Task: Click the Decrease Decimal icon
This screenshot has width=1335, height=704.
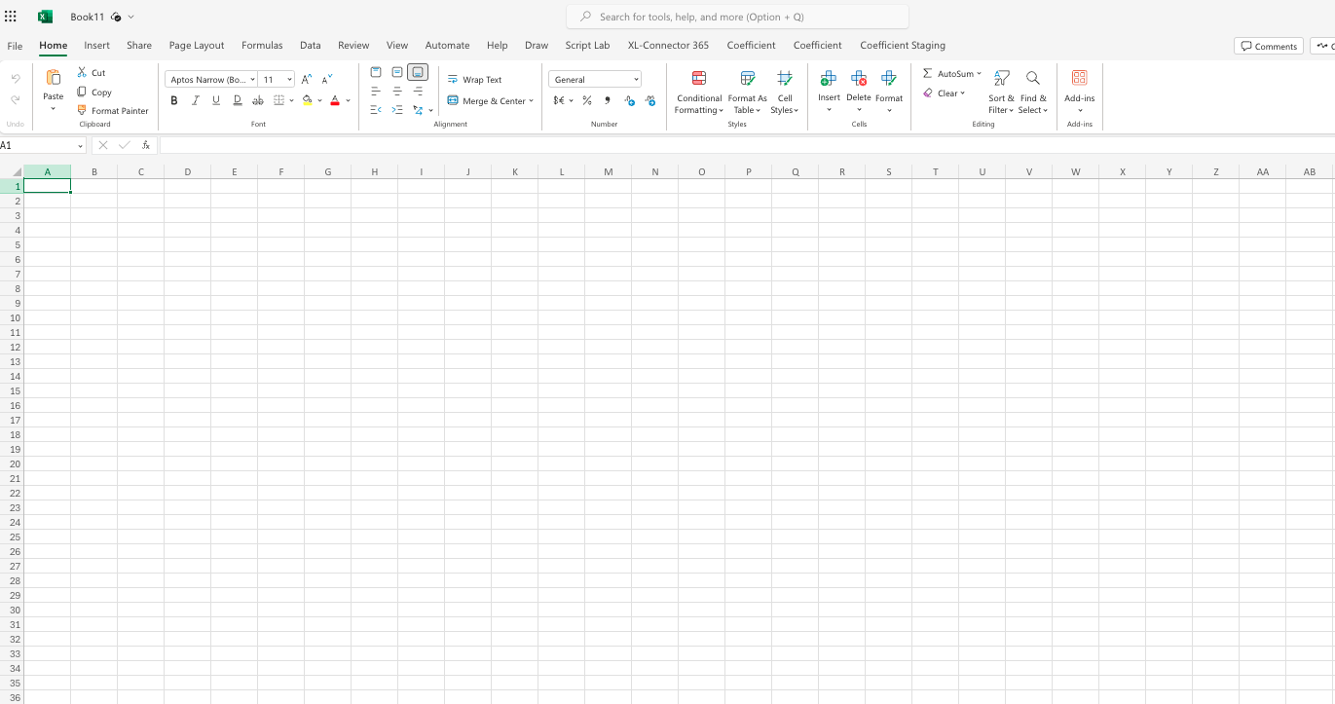Action: coord(650,100)
